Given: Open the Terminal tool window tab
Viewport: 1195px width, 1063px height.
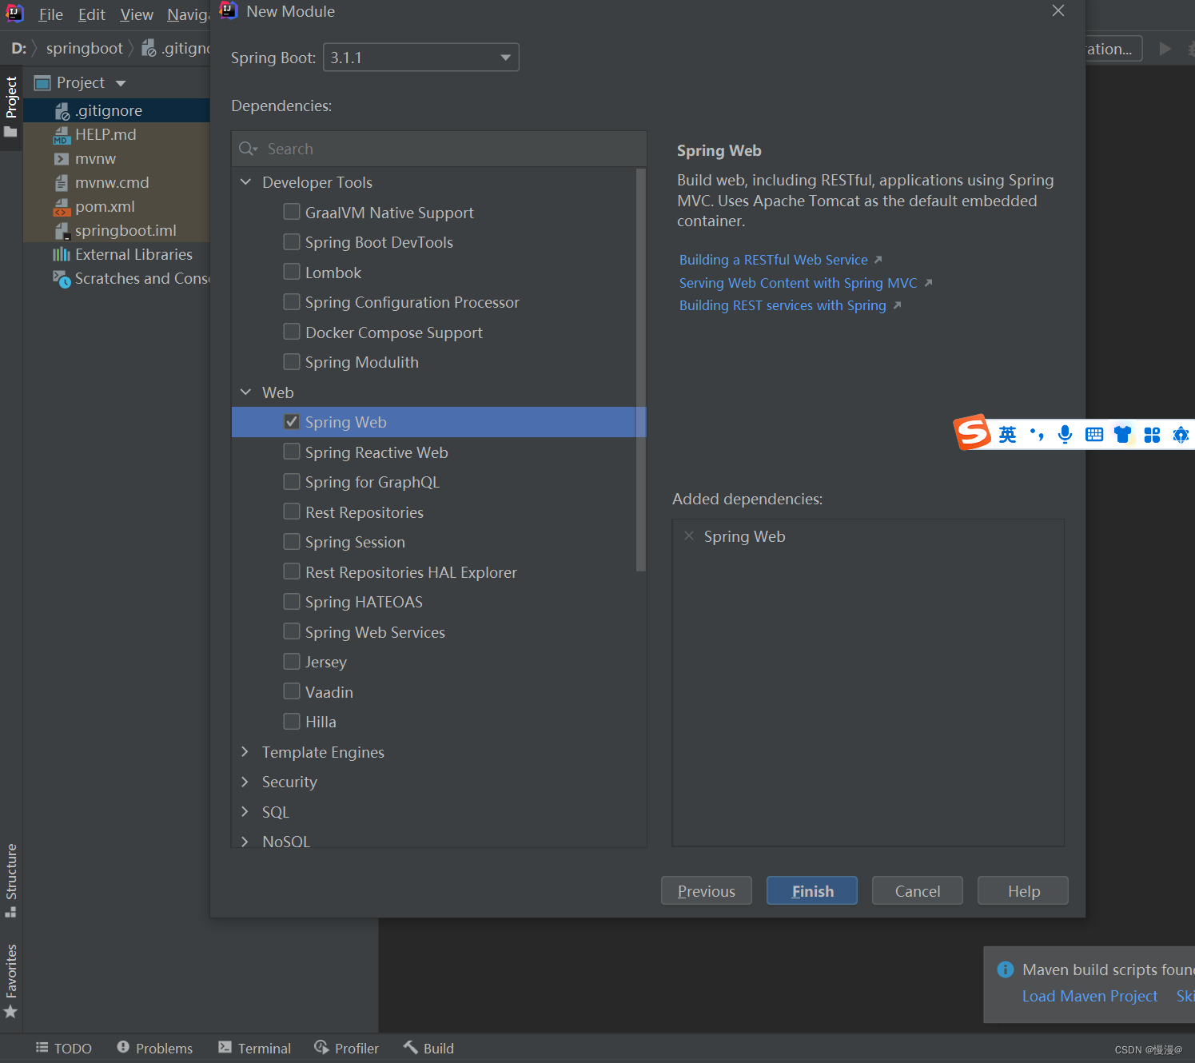Looking at the screenshot, I should [255, 1048].
